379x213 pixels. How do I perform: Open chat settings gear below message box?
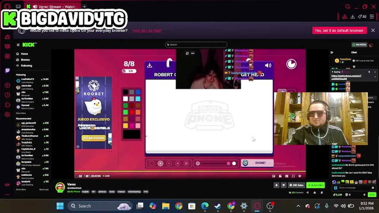coord(364,195)
